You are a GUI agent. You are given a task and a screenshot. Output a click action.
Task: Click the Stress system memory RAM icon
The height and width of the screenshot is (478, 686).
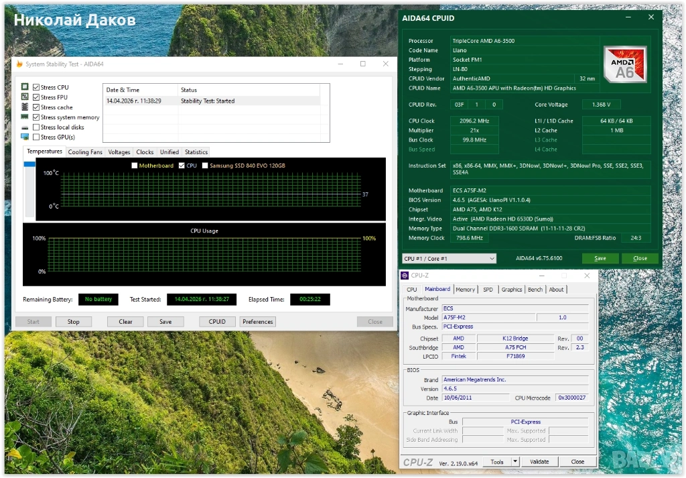[25, 117]
